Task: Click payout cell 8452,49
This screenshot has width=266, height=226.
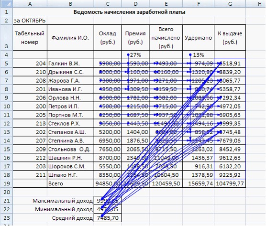Action: coord(230,149)
